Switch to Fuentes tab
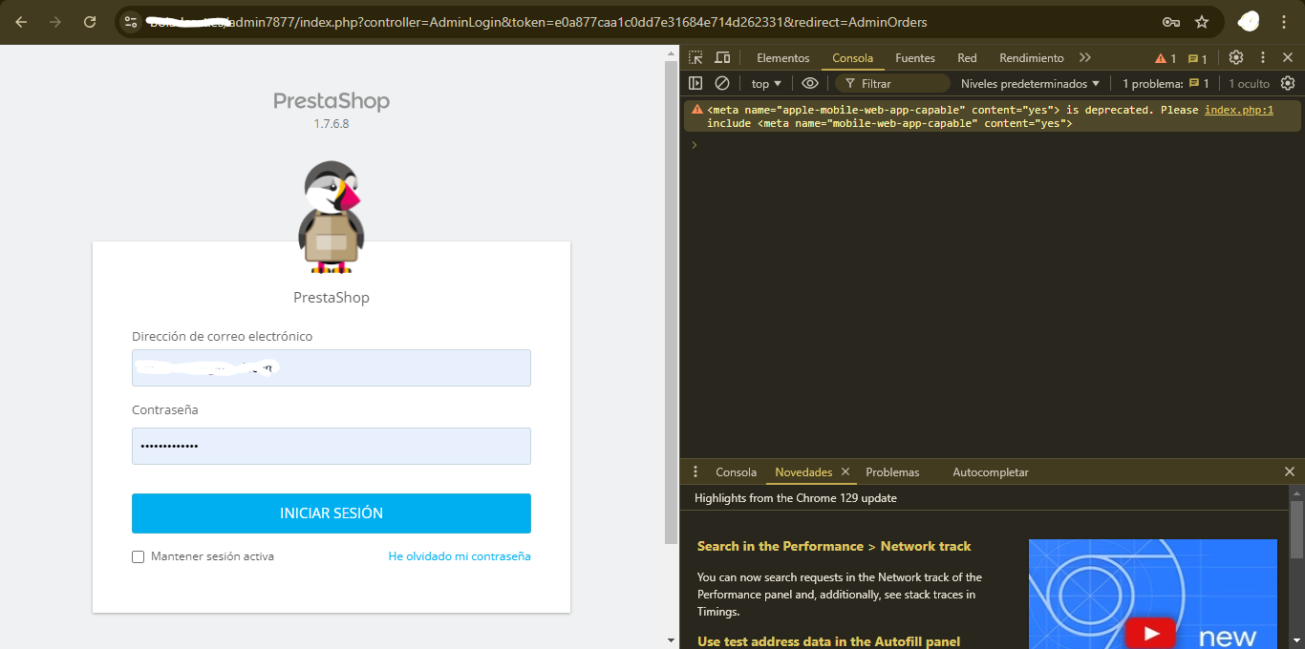This screenshot has height=649, width=1305. tap(914, 58)
